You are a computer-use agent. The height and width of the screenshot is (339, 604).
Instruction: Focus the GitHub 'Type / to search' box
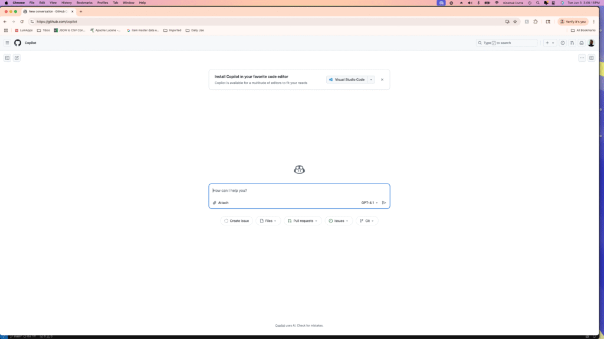coord(507,43)
